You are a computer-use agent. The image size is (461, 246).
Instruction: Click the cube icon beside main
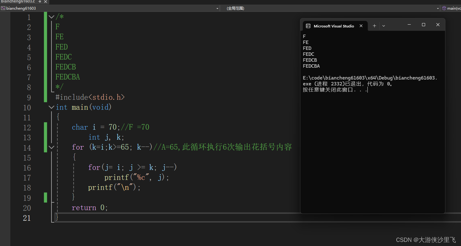point(444,8)
